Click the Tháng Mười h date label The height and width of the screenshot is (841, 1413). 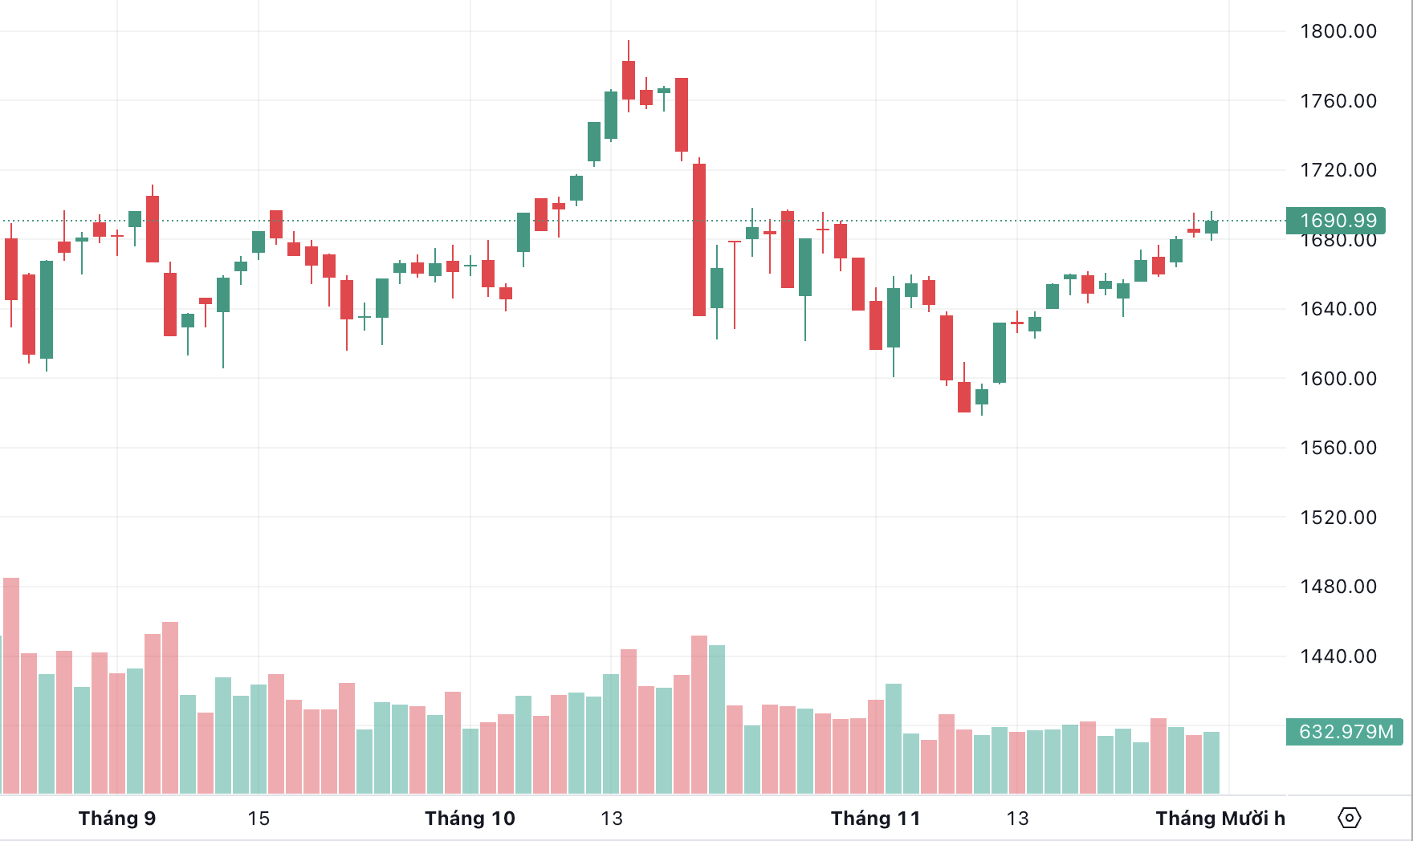tap(1220, 819)
